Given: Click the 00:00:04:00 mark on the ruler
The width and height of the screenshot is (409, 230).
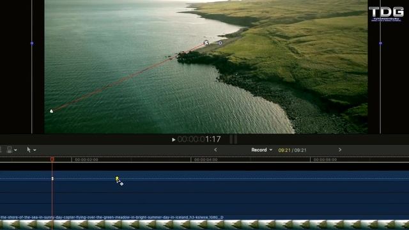Looking at the screenshot, I should (206, 160).
